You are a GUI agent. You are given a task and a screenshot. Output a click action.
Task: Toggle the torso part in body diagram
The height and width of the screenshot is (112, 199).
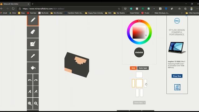[139, 83]
